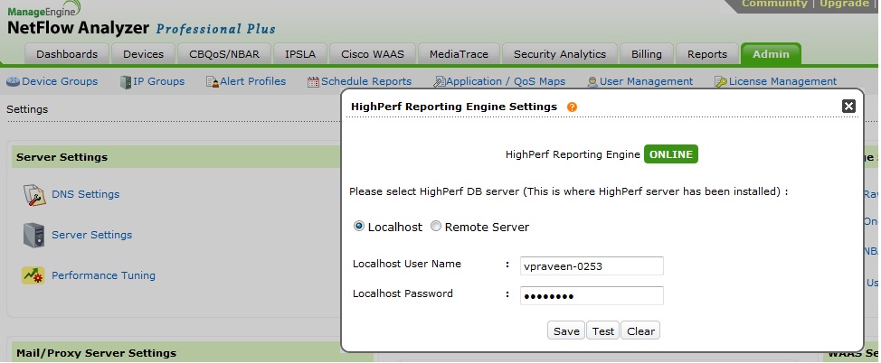Click the Localhost User Name field
This screenshot has width=881, height=363.
[592, 265]
